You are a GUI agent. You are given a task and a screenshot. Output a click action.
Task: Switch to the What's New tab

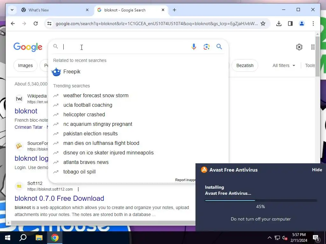tap(55, 10)
